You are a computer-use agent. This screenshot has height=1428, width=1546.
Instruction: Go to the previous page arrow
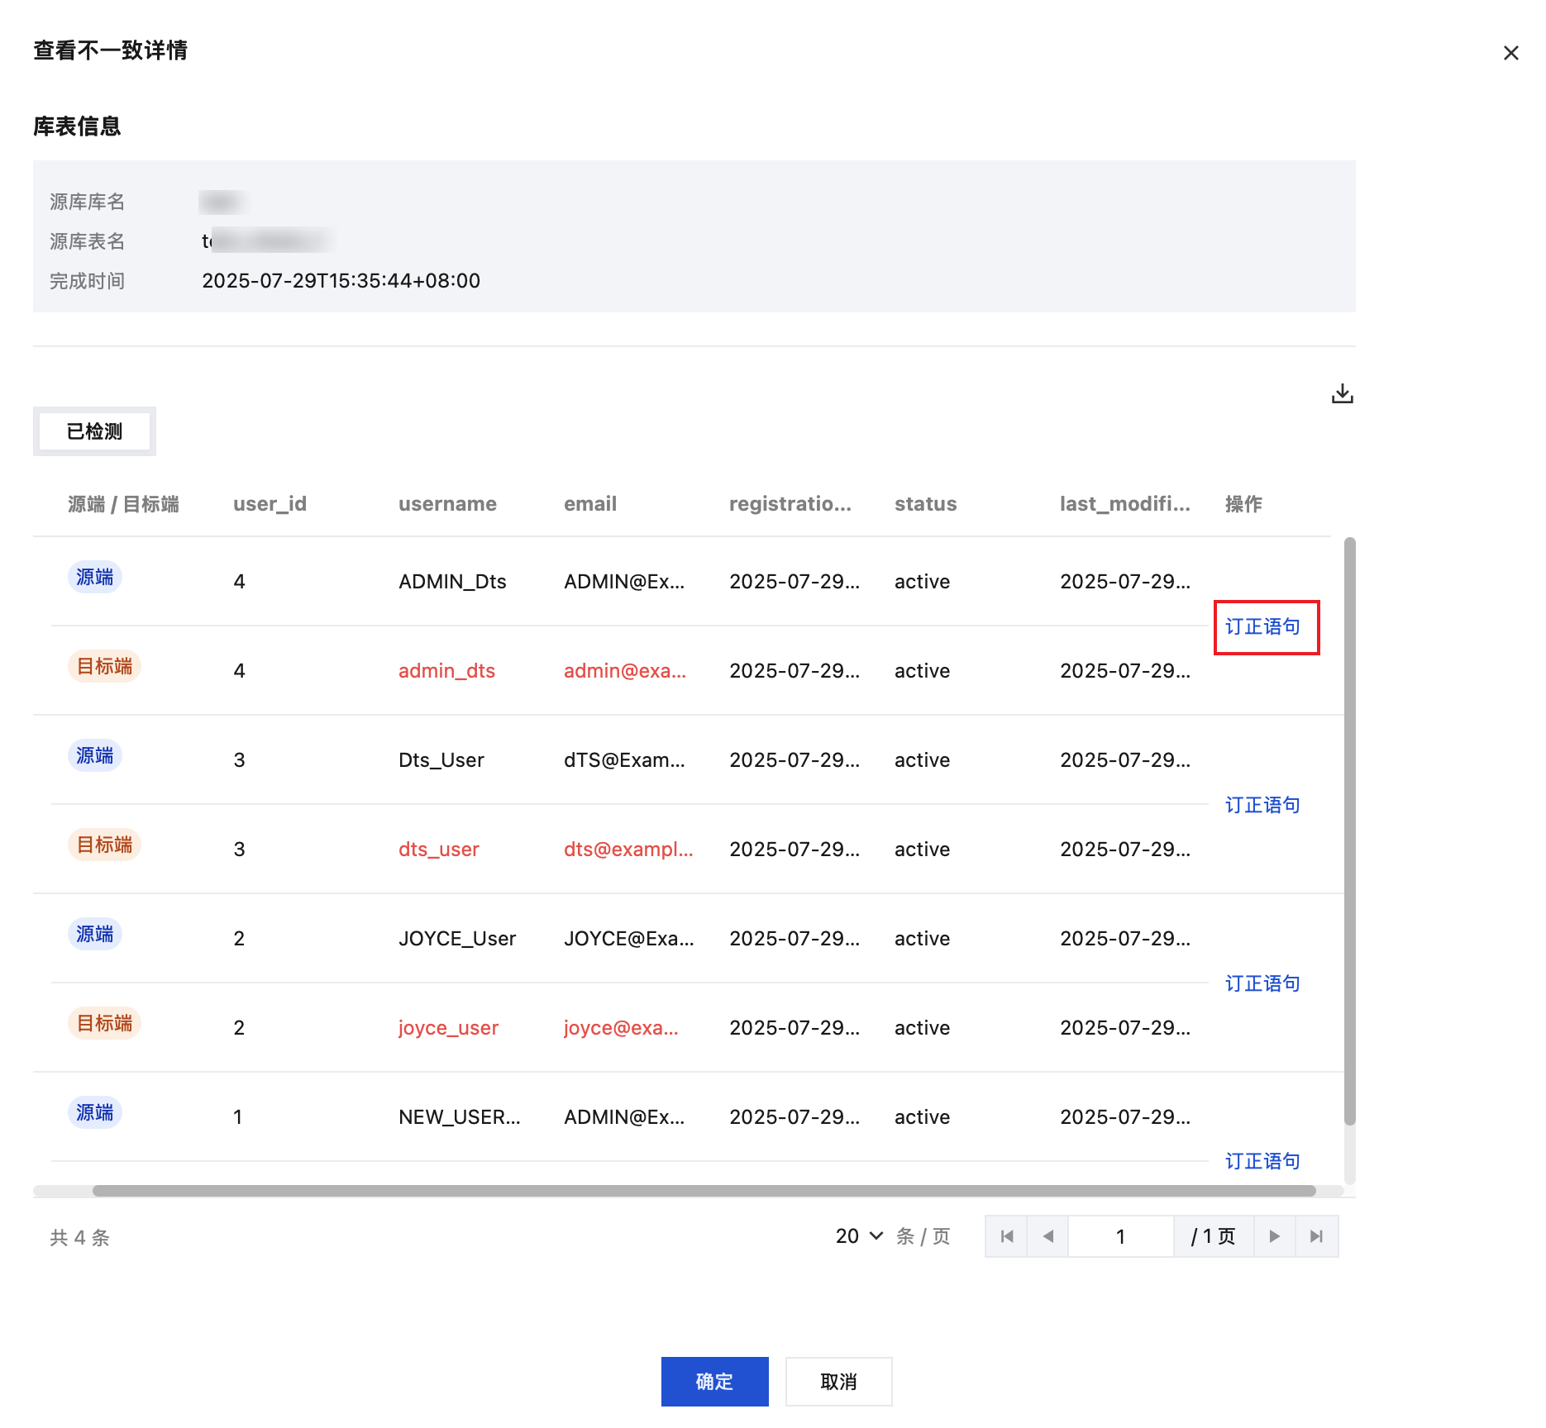pos(1047,1236)
